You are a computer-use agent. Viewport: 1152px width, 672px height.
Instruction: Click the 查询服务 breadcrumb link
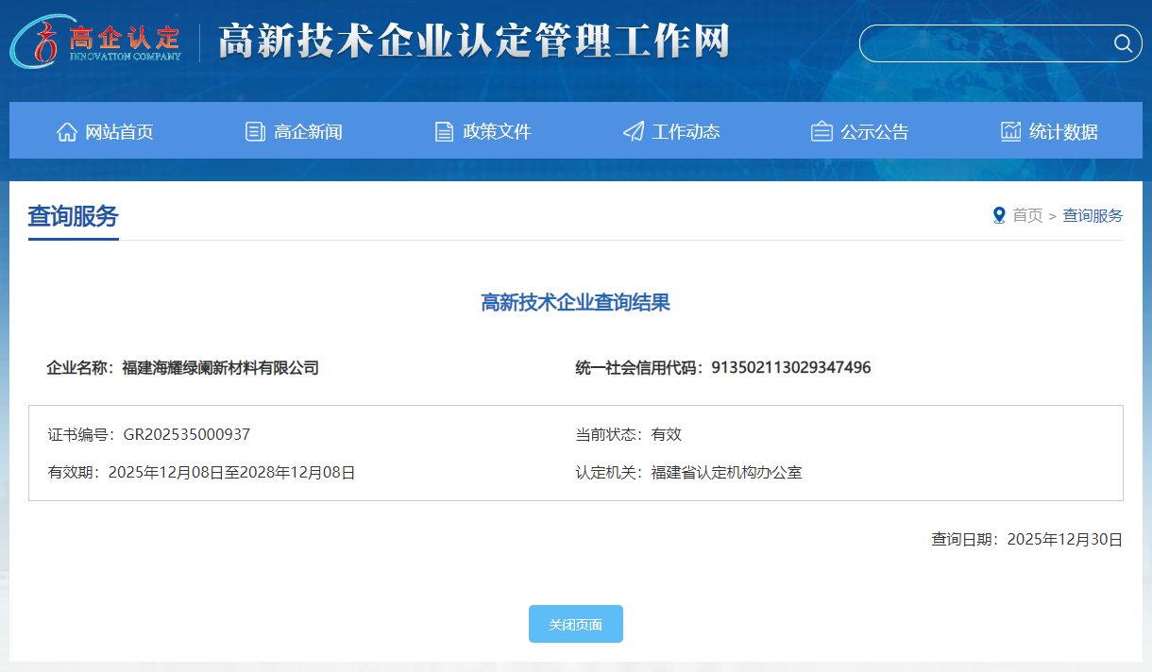[x=1093, y=215]
